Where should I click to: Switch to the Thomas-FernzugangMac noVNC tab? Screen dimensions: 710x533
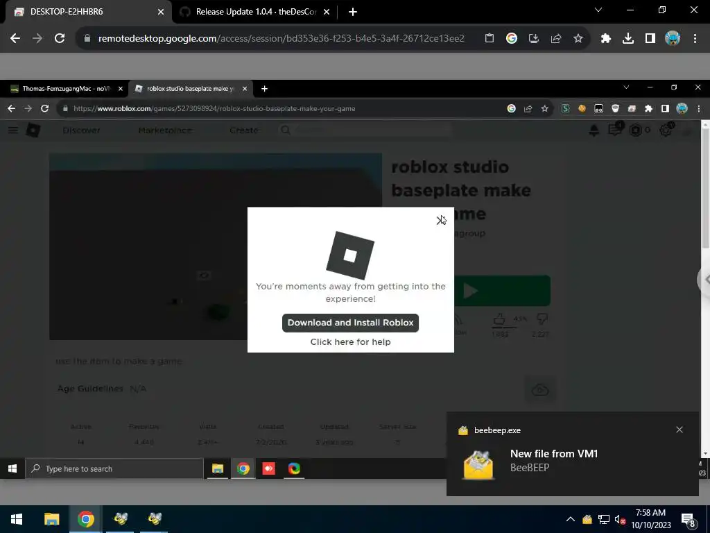pyautogui.click(x=67, y=89)
